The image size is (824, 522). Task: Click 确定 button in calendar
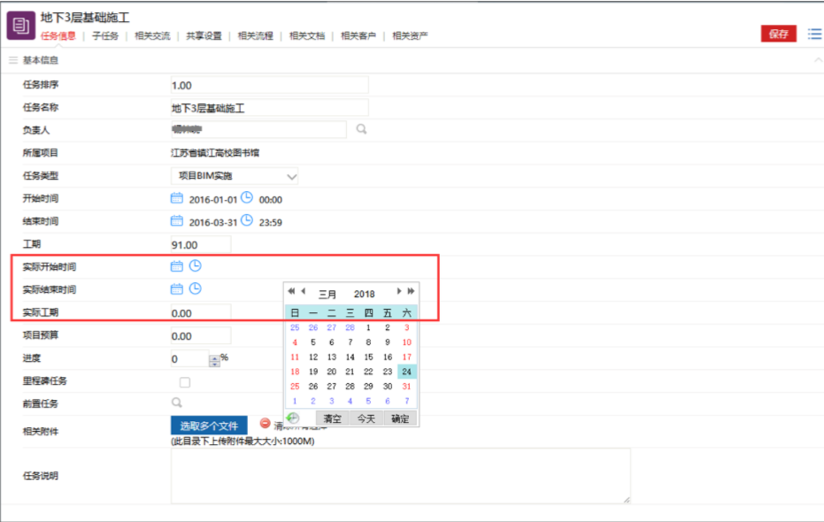400,418
